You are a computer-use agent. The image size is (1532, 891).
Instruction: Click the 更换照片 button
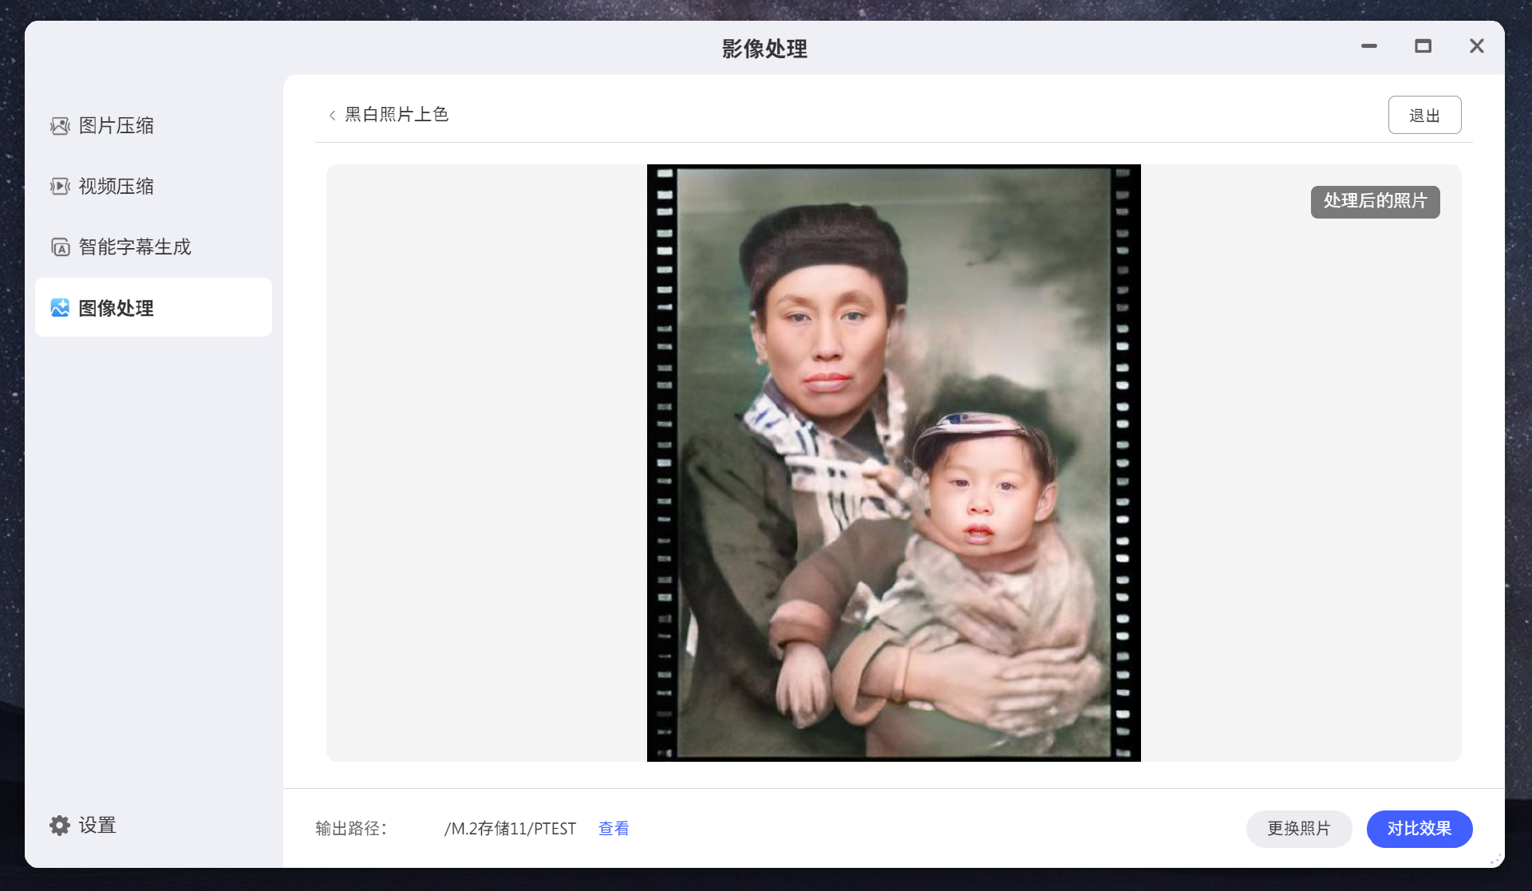tap(1299, 829)
